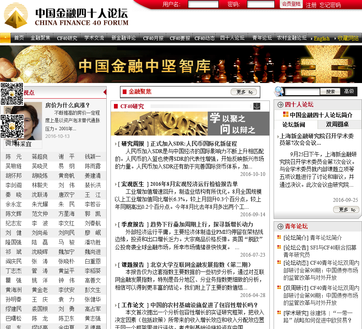Click 更多 button under 四十人论坛 news

(346, 209)
